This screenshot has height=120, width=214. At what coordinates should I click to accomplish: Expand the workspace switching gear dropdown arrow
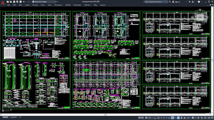pyautogui.click(x=195, y=118)
